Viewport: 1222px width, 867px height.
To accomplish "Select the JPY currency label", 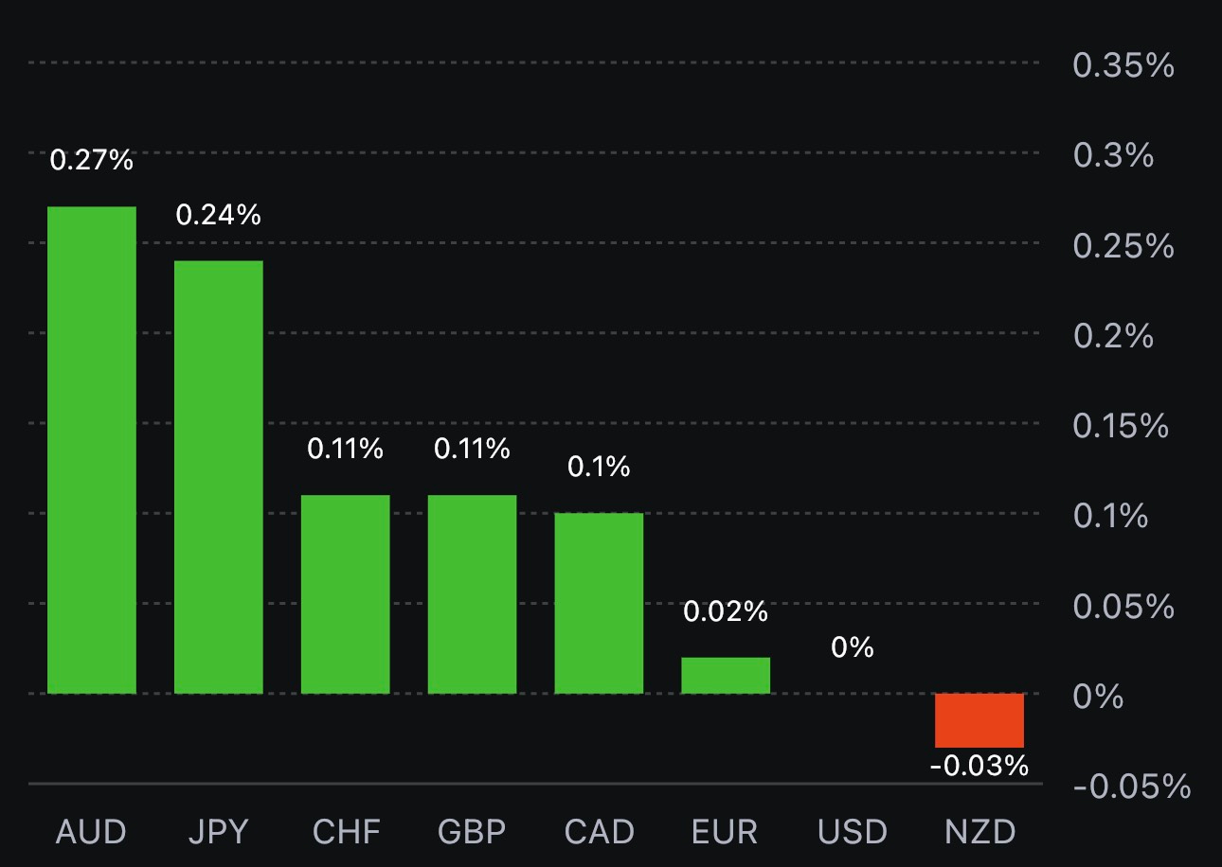I will click(x=218, y=832).
